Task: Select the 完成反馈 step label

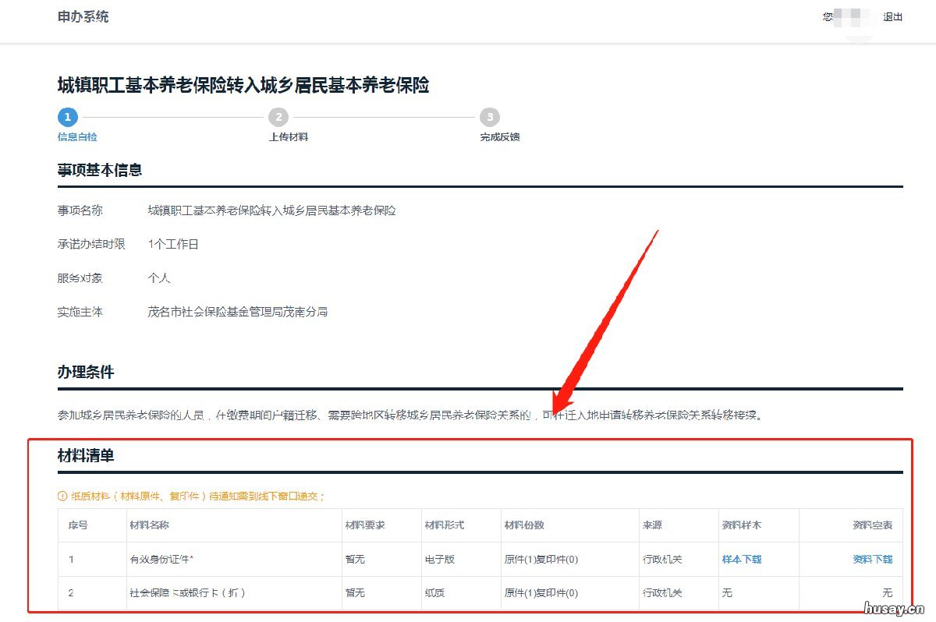Action: pyautogui.click(x=500, y=137)
